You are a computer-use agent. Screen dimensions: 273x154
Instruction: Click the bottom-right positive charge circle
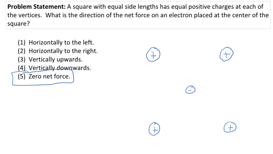[230, 127]
